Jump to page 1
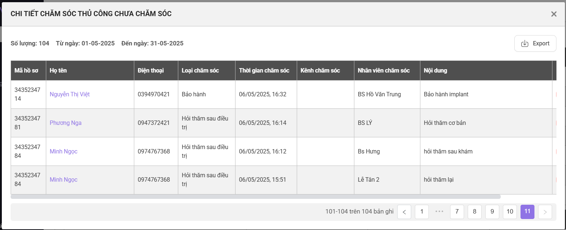This screenshot has width=566, height=230. click(x=421, y=212)
